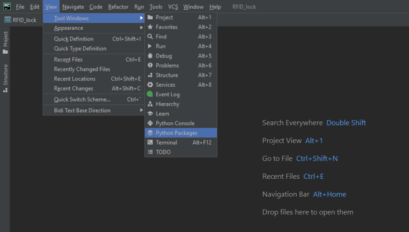The width and height of the screenshot is (409, 232).
Task: Click the Terminal icon in submenu
Action: pos(150,143)
